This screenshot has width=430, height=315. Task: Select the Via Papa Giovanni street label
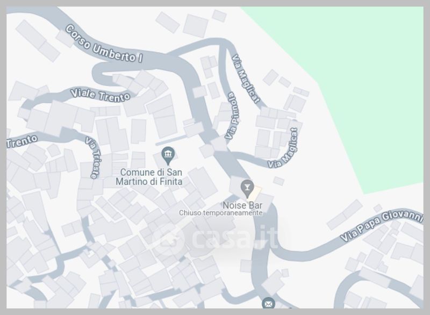click(x=381, y=225)
